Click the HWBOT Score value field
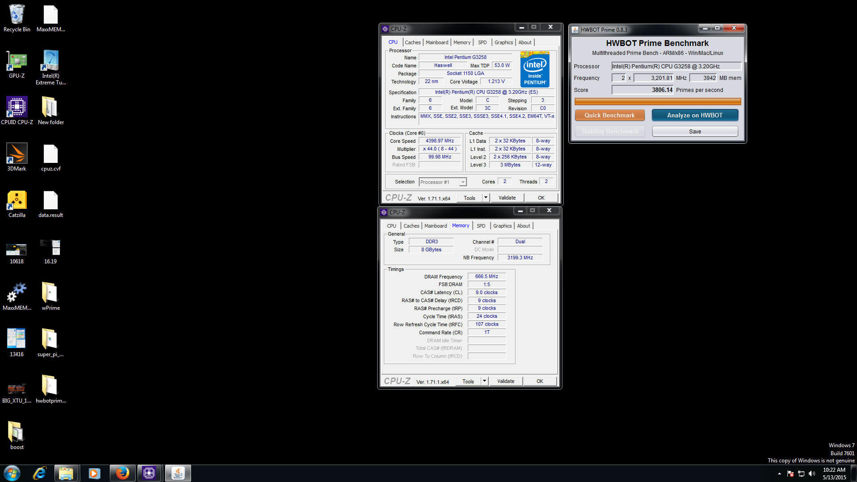 pyautogui.click(x=643, y=90)
